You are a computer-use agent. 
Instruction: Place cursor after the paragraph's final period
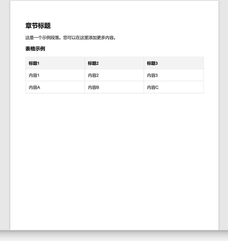pos(116,38)
